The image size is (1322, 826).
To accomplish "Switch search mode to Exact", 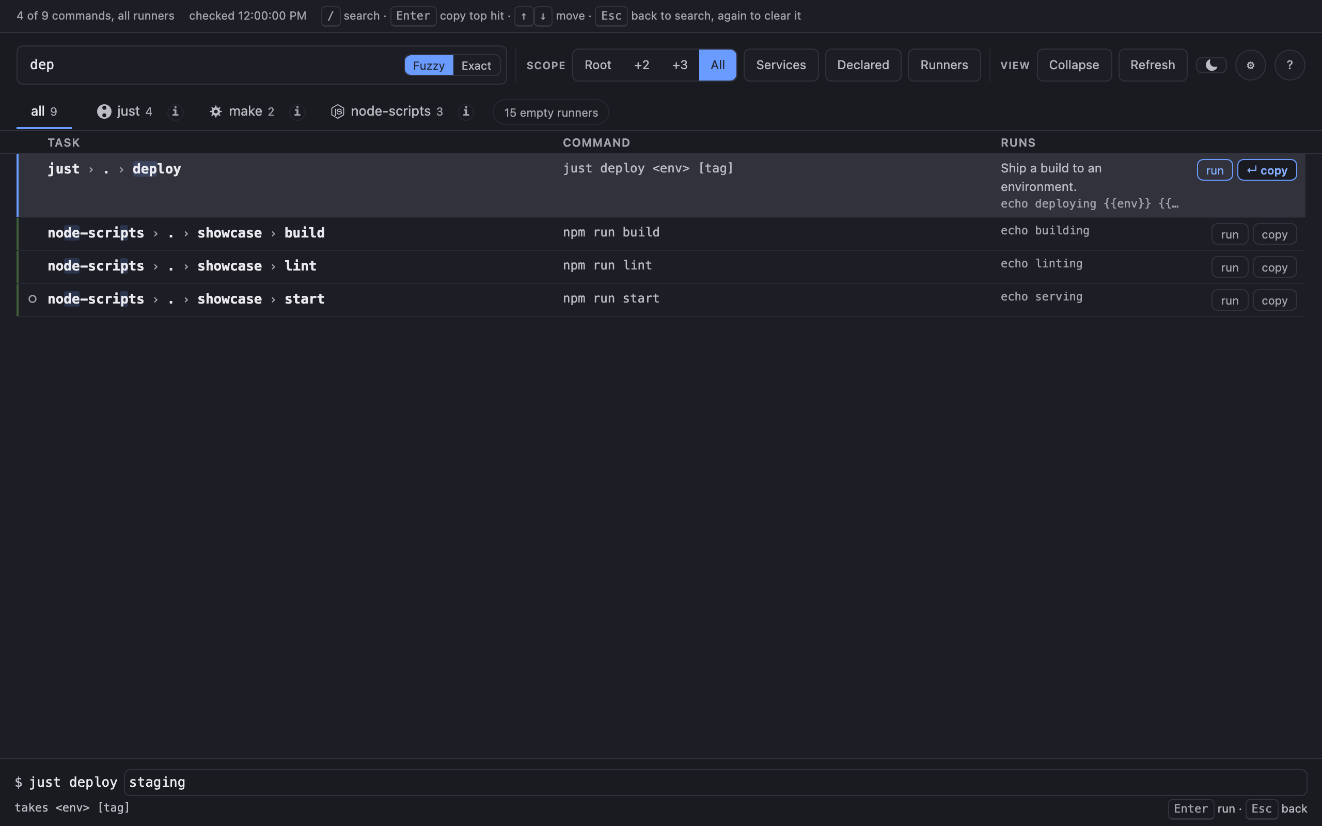I will [x=476, y=66].
